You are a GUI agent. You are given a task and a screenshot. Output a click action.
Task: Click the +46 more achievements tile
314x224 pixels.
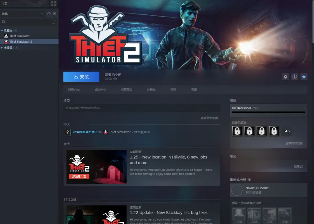pos(286,131)
